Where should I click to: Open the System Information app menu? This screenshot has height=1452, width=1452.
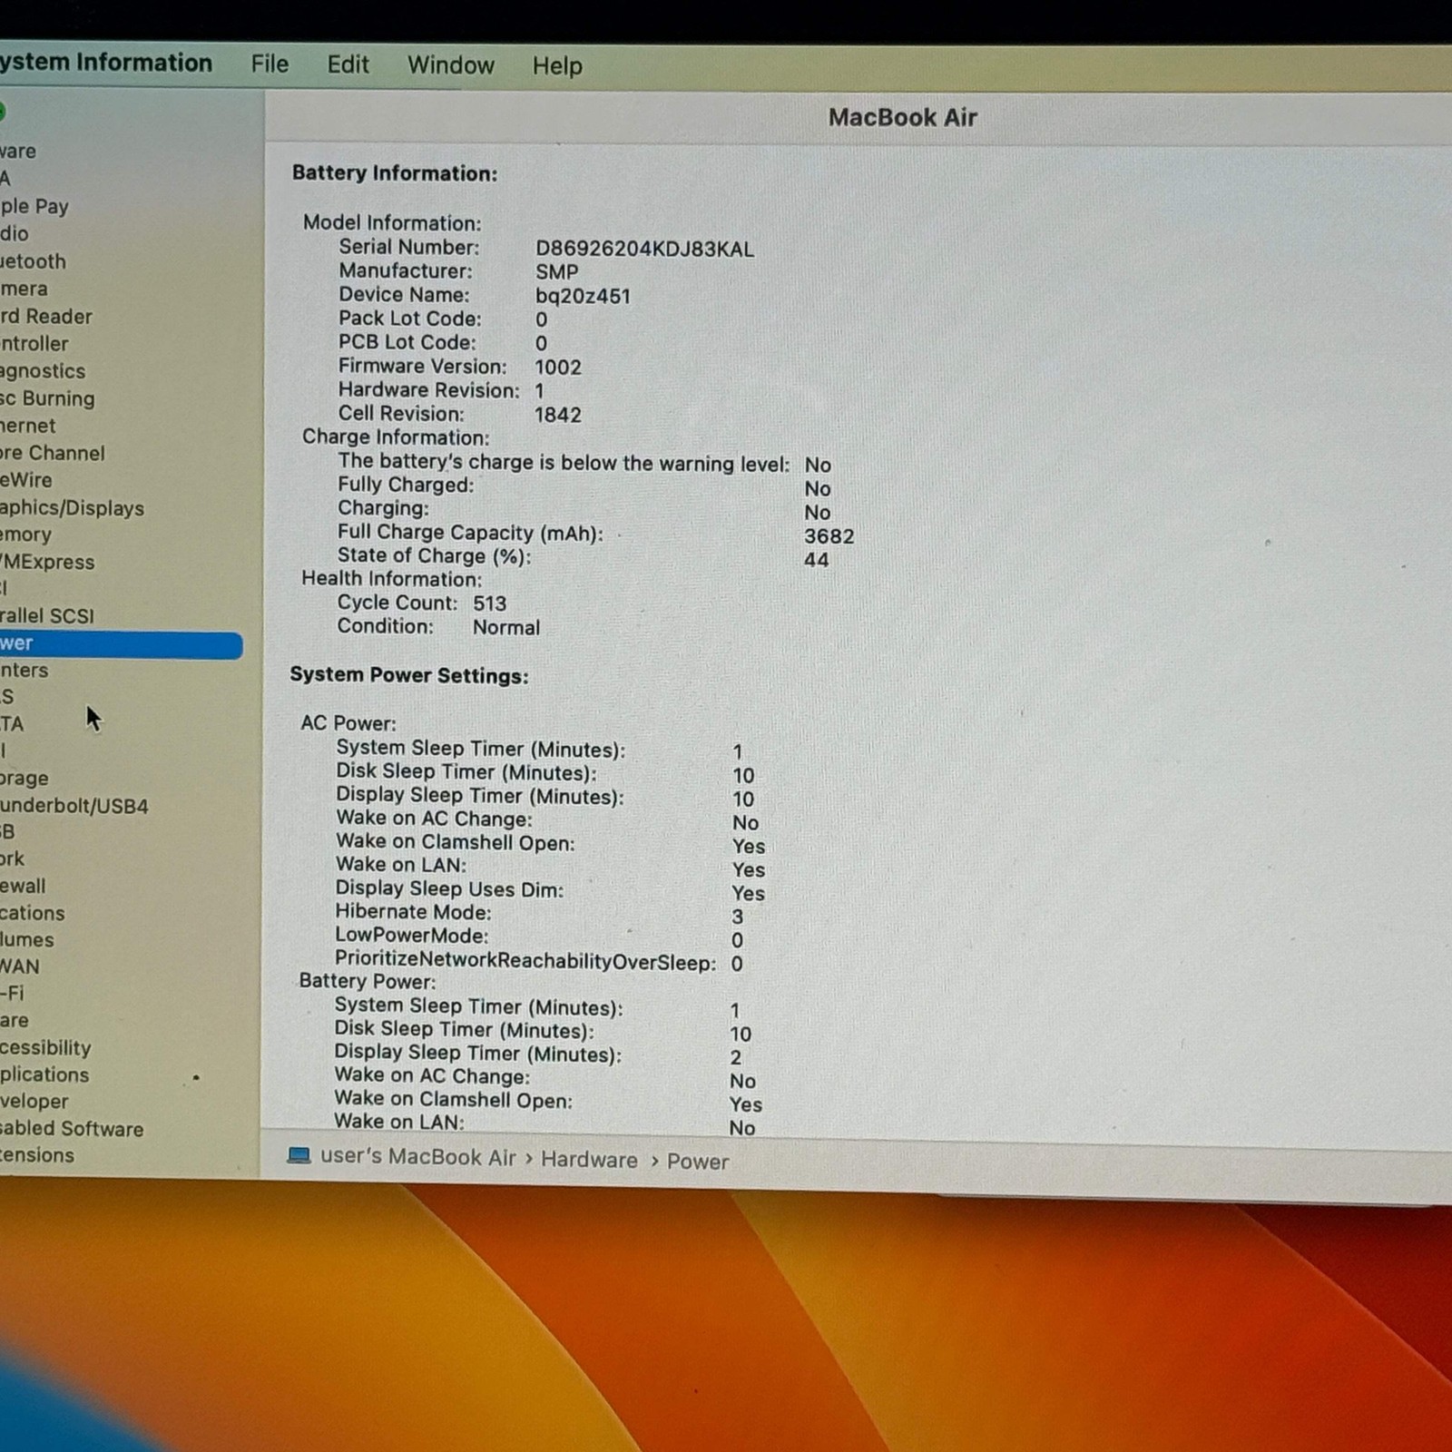(105, 63)
